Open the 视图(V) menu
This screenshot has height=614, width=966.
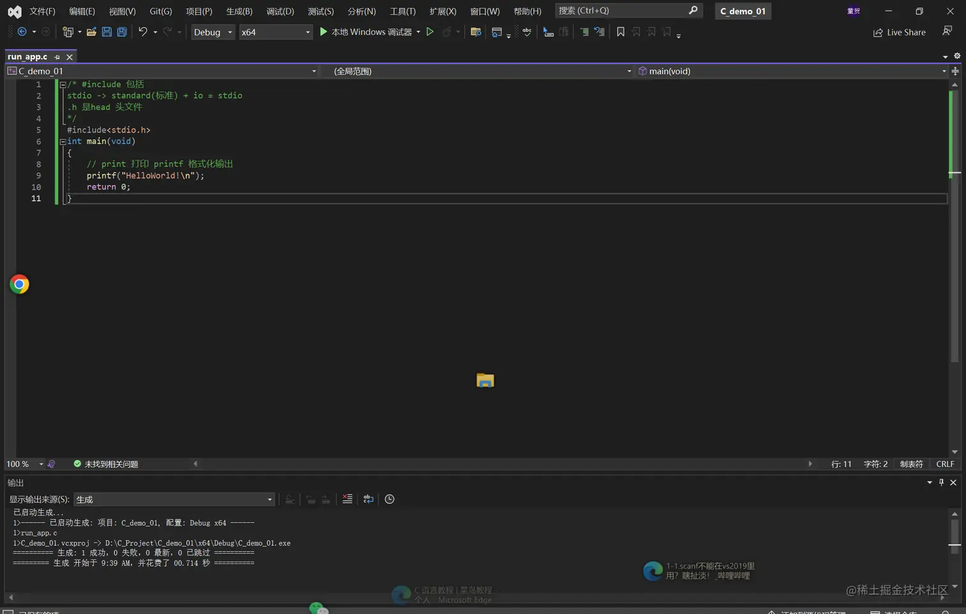click(x=122, y=12)
